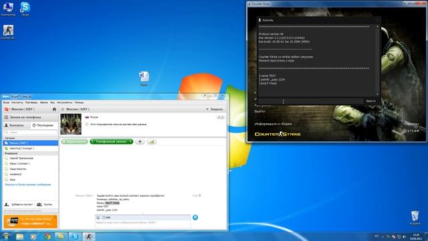Click the call quality signal icon
Screen dimensions: 428x241
[x=152, y=141]
